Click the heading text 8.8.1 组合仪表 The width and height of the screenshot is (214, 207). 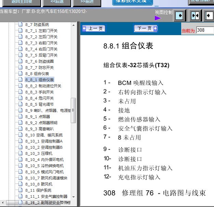pos(128,46)
